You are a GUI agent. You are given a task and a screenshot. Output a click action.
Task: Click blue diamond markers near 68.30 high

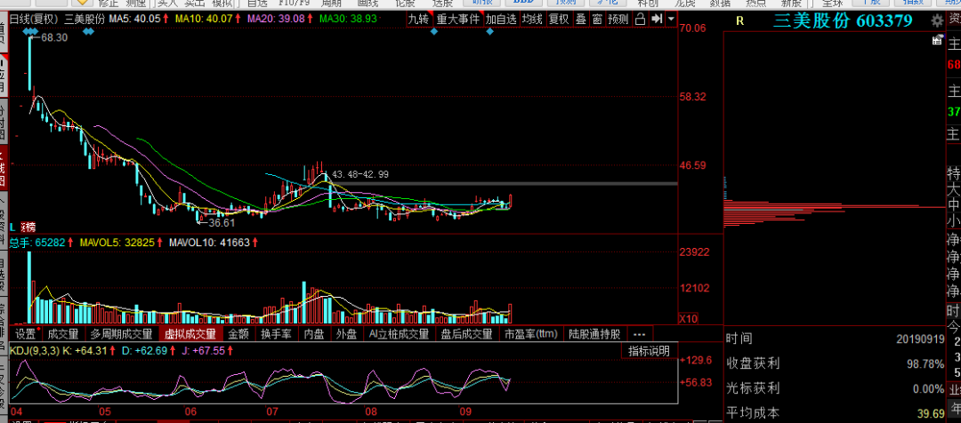click(32, 32)
